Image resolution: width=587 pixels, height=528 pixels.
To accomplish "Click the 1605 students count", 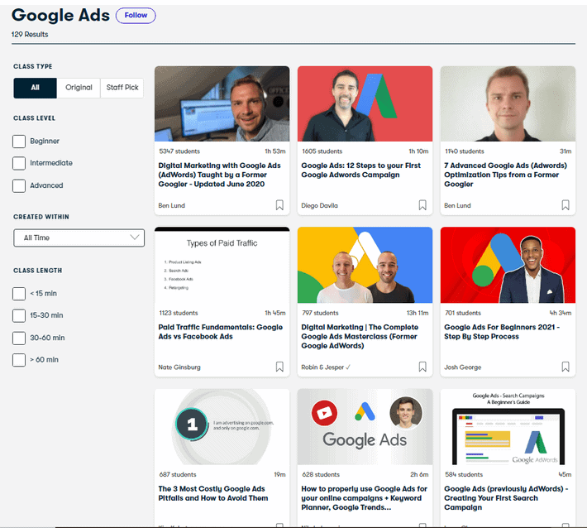I will (322, 151).
